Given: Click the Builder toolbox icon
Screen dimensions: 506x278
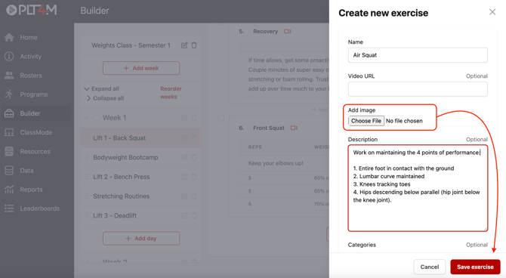Looking at the screenshot, I should [x=9, y=113].
